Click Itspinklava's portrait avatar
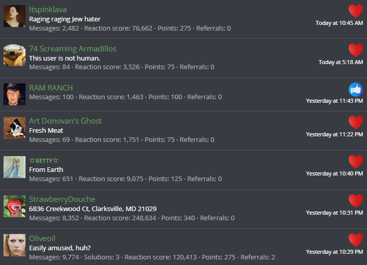 click(x=14, y=16)
